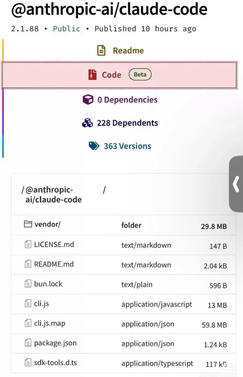Click the bun.lock file icon
This screenshot has width=243, height=377.
pyautogui.click(x=28, y=284)
